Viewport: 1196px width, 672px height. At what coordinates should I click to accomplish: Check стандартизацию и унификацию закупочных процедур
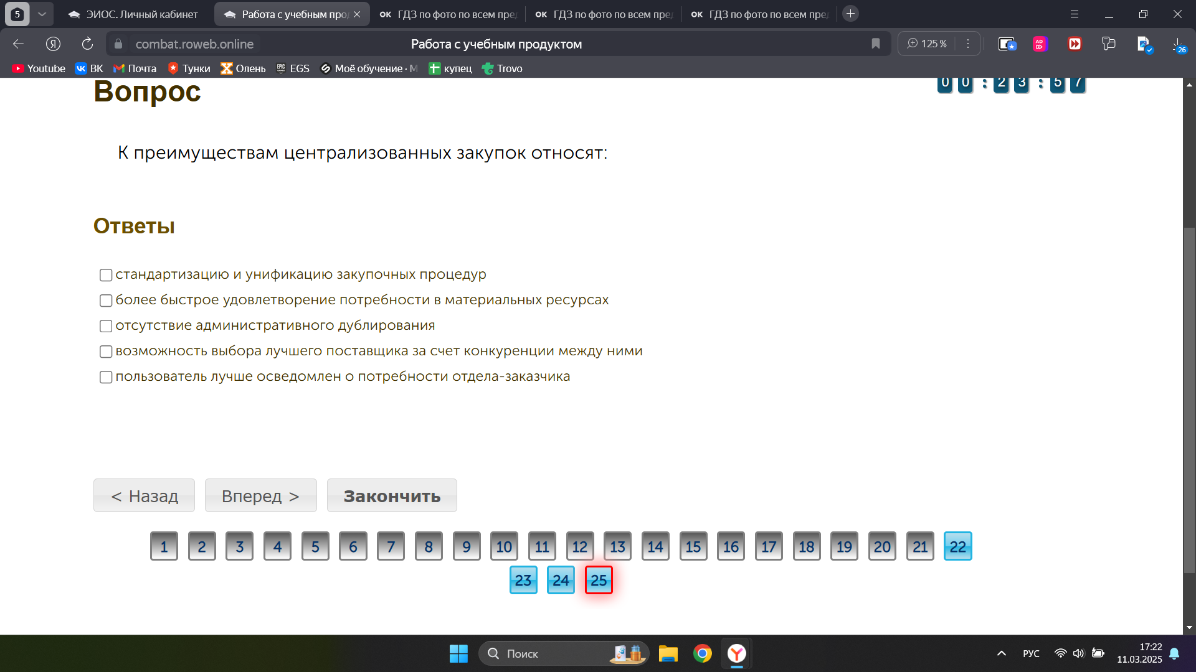click(106, 275)
